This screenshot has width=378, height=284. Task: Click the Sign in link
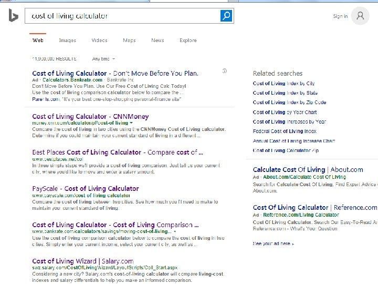coord(340,16)
